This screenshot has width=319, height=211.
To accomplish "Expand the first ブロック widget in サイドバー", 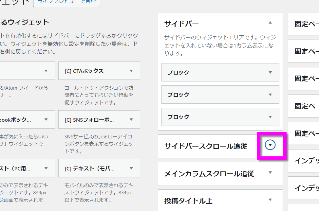I will (270, 72).
